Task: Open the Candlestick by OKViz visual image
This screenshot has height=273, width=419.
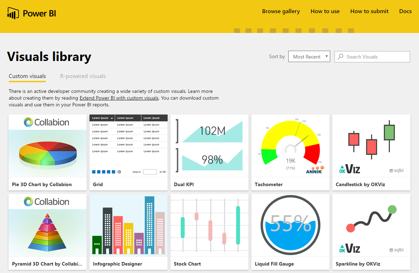Action: pos(371,146)
